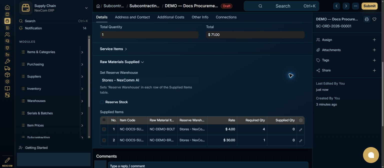Expand the Item Prices module

click(x=82, y=125)
